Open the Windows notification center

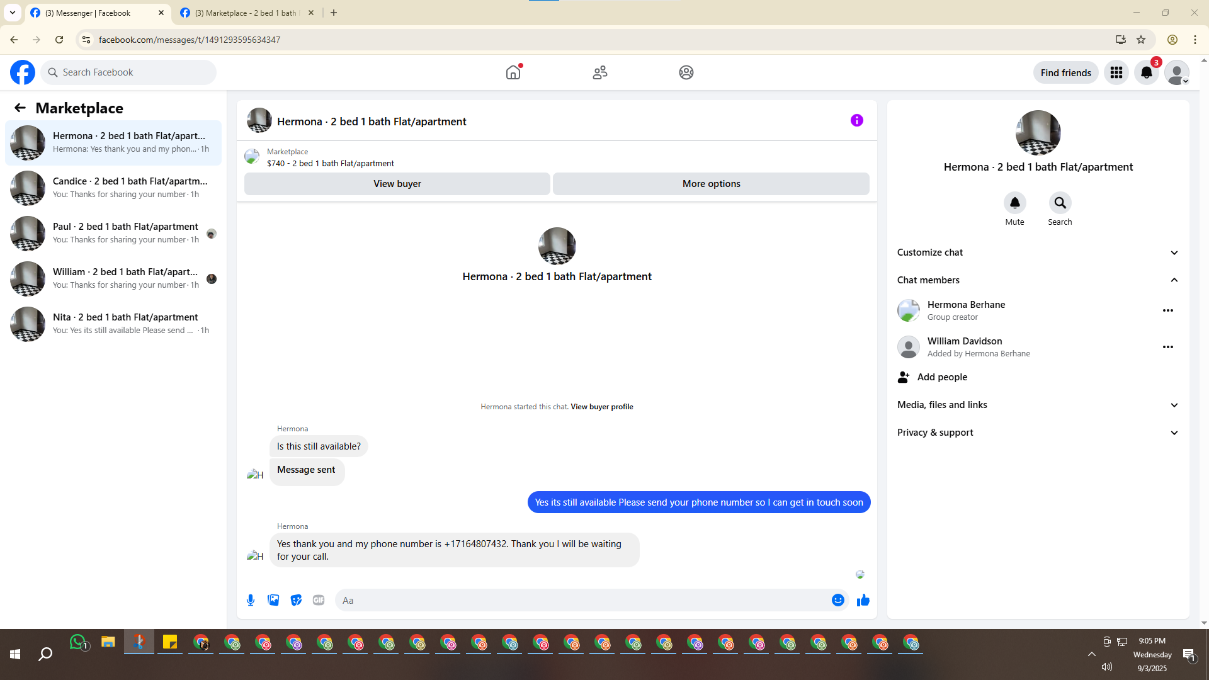tap(1189, 655)
